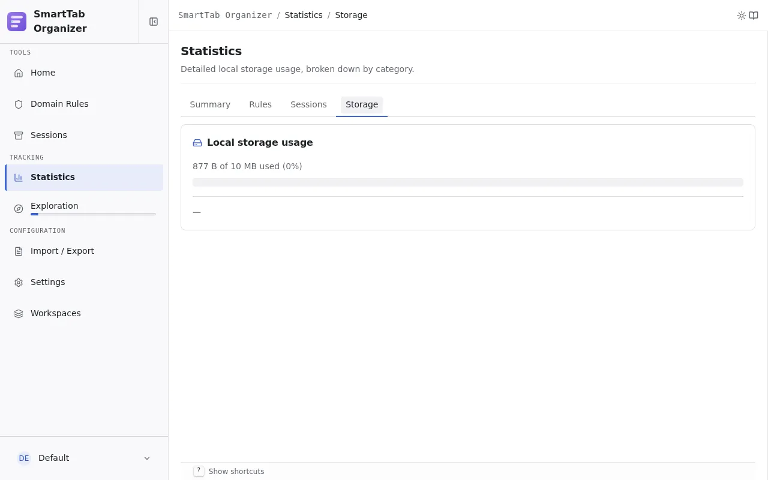Click the CONFIGURATION section label
Screen dimensions: 768x480
[x=37, y=231]
